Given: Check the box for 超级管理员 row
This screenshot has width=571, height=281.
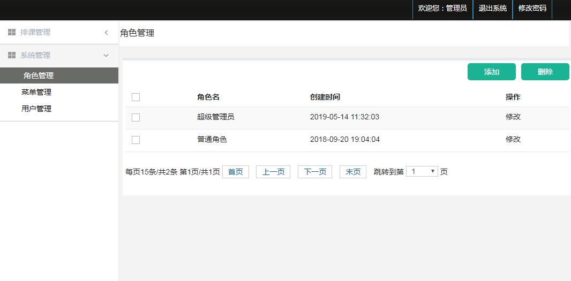Looking at the screenshot, I should (136, 117).
